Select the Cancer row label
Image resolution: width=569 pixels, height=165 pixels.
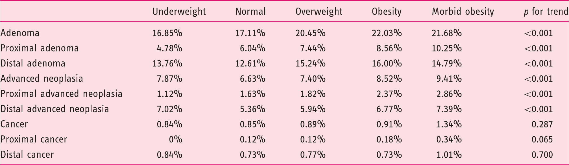click(x=14, y=124)
